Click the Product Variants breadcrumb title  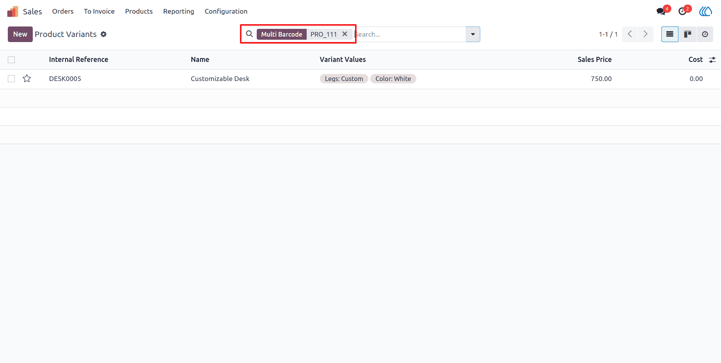tap(66, 34)
